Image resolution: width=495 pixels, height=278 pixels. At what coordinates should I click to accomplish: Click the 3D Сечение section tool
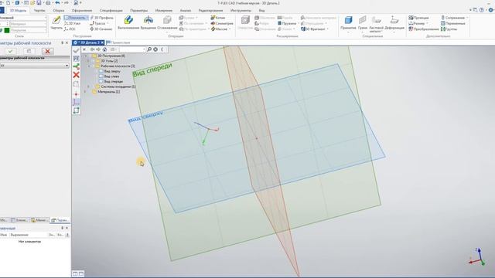click(x=101, y=29)
